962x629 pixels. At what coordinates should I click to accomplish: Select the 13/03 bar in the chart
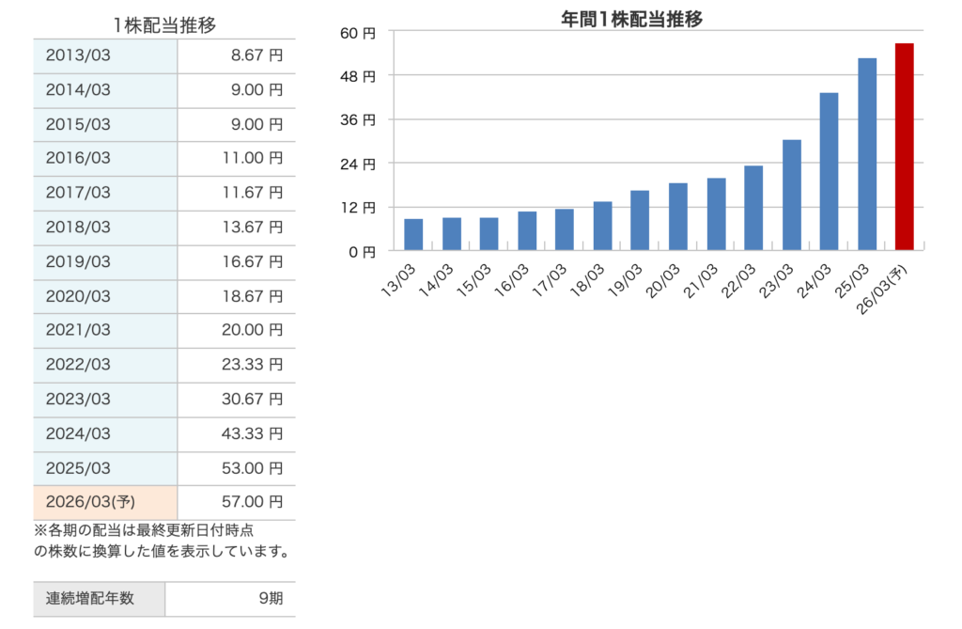click(413, 234)
